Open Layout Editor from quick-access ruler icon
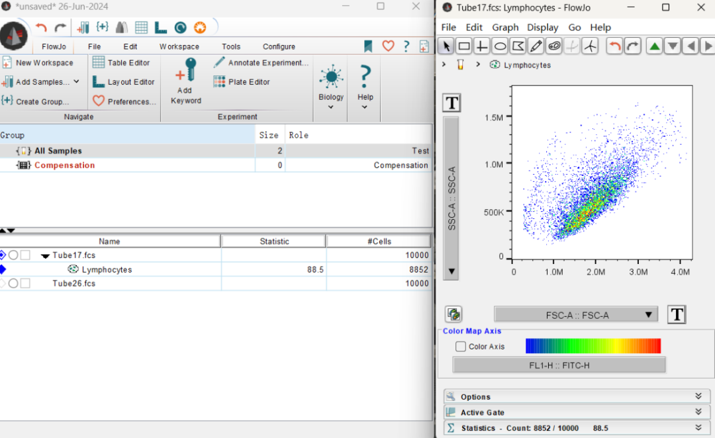 click(x=160, y=27)
